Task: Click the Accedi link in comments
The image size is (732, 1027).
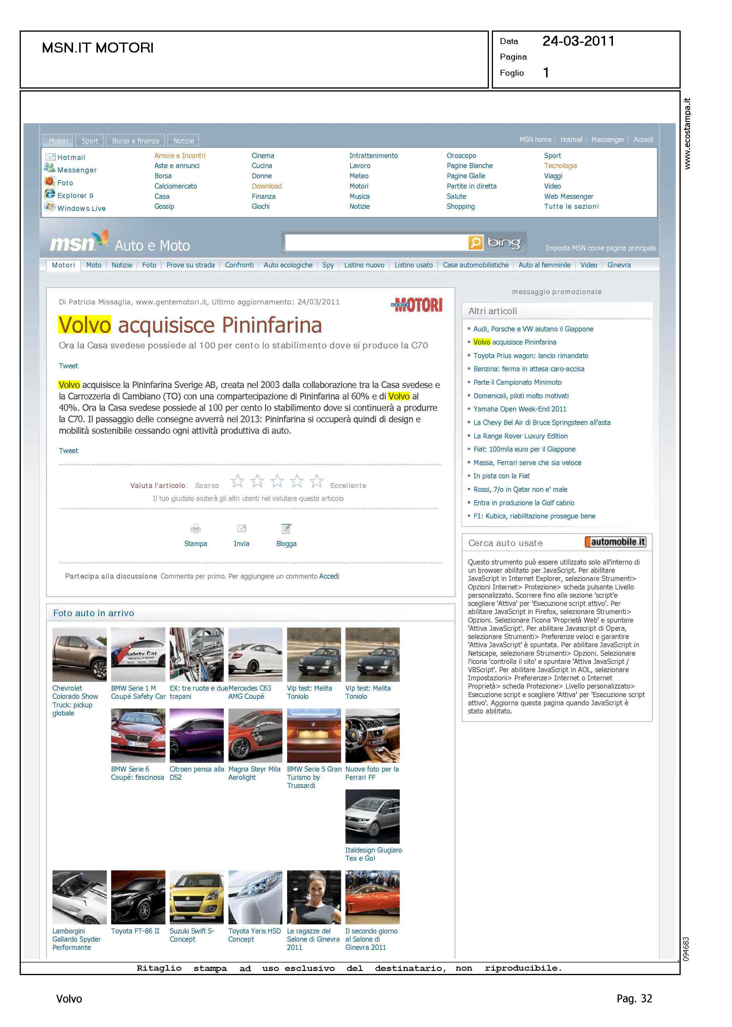Action: point(329,576)
